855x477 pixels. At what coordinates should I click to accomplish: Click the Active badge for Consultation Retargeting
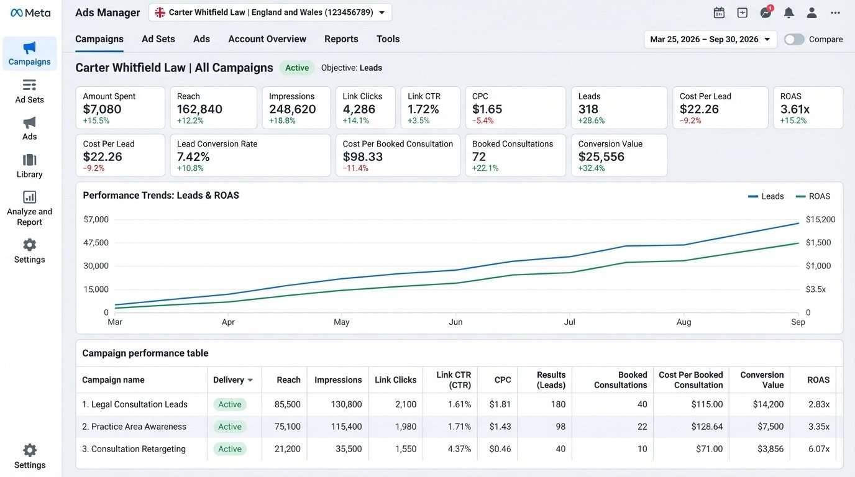[230, 449]
